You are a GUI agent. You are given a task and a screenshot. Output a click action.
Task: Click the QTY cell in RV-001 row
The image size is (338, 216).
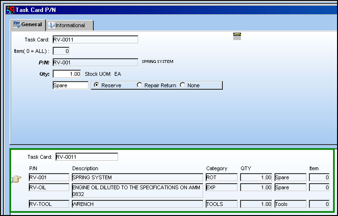(x=256, y=177)
